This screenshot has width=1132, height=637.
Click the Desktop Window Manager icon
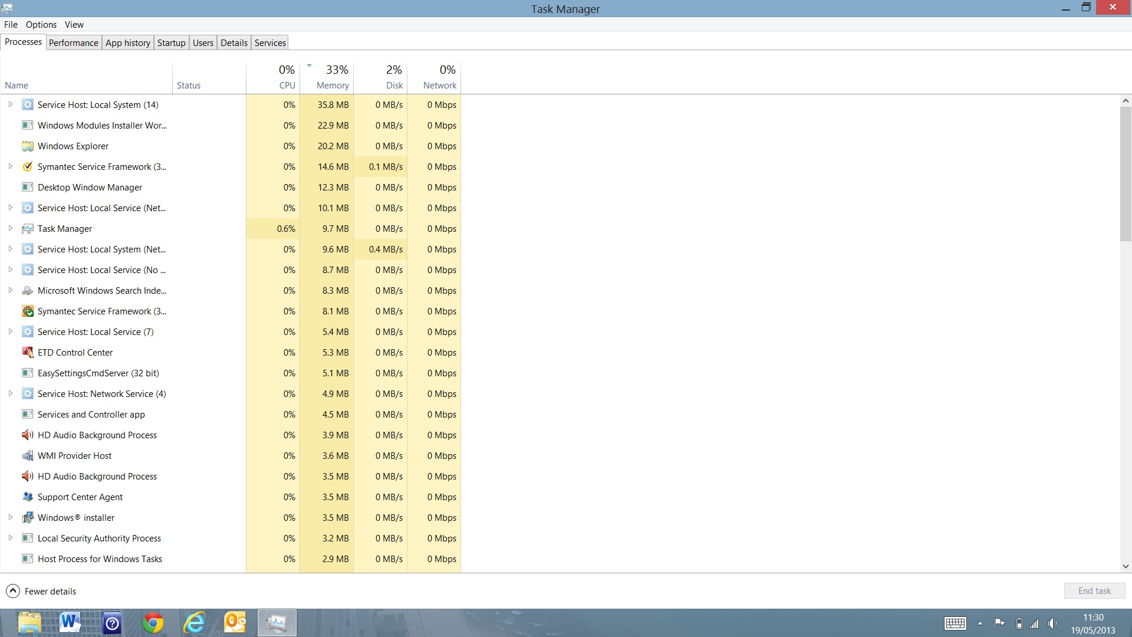coord(27,187)
